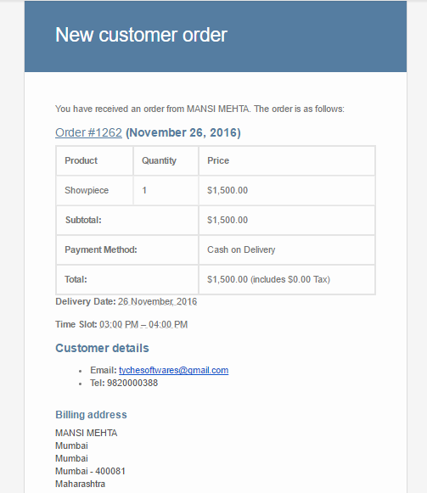The height and width of the screenshot is (493, 427).
Task: Open the Order #1262 link
Action: point(88,132)
